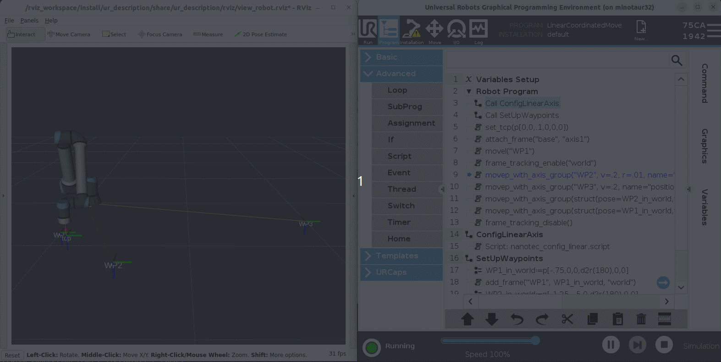Adjust the speed slider handle
721x362 pixels.
(x=535, y=340)
